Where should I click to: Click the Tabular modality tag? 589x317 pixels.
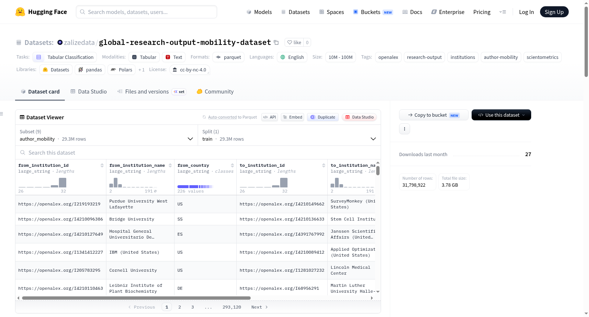pyautogui.click(x=144, y=57)
